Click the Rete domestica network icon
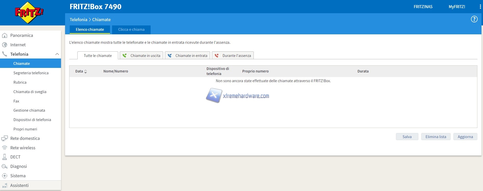This screenshot has width=483, height=191. (x=5, y=138)
